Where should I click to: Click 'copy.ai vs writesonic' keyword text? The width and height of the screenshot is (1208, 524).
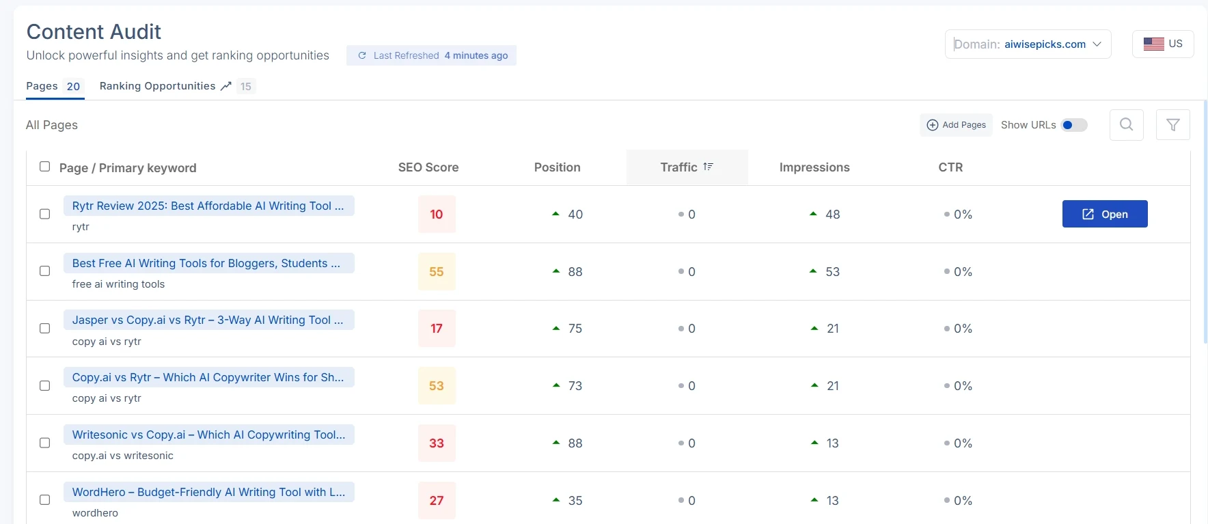pos(122,456)
